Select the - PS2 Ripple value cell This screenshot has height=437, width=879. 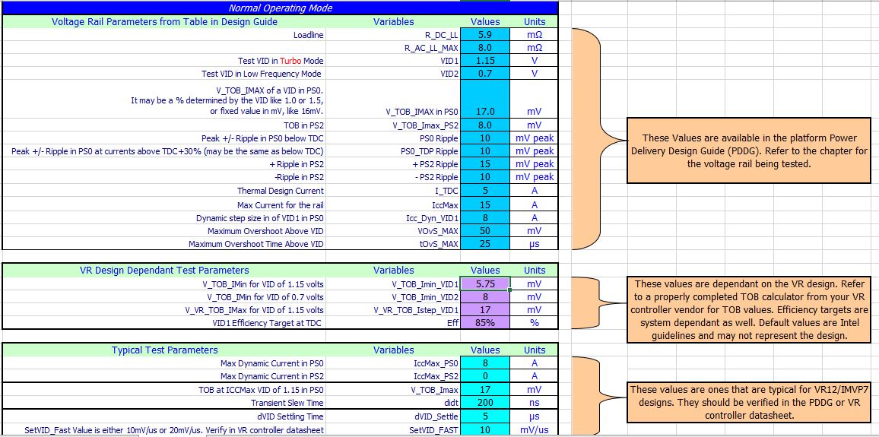pos(484,177)
